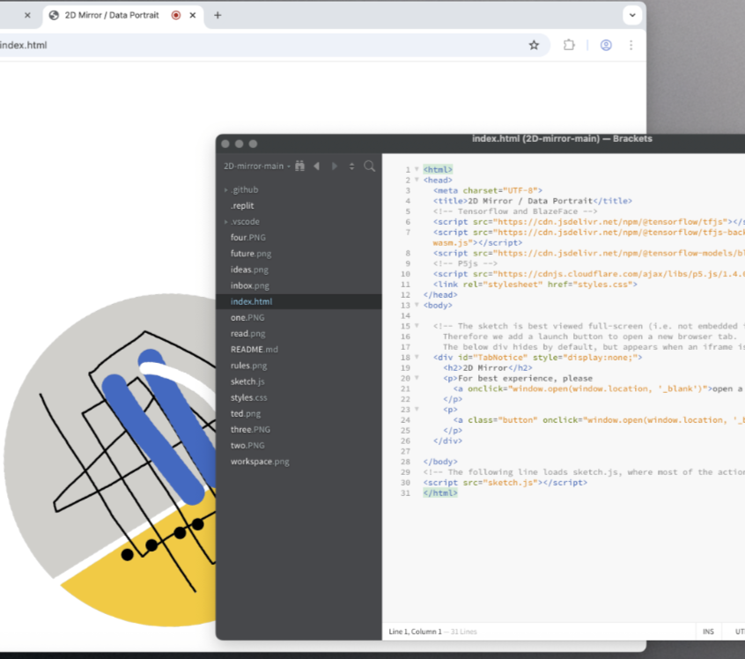Screen dimensions: 745x659
Task: Navigate back using the left arrow icon
Action: click(317, 166)
